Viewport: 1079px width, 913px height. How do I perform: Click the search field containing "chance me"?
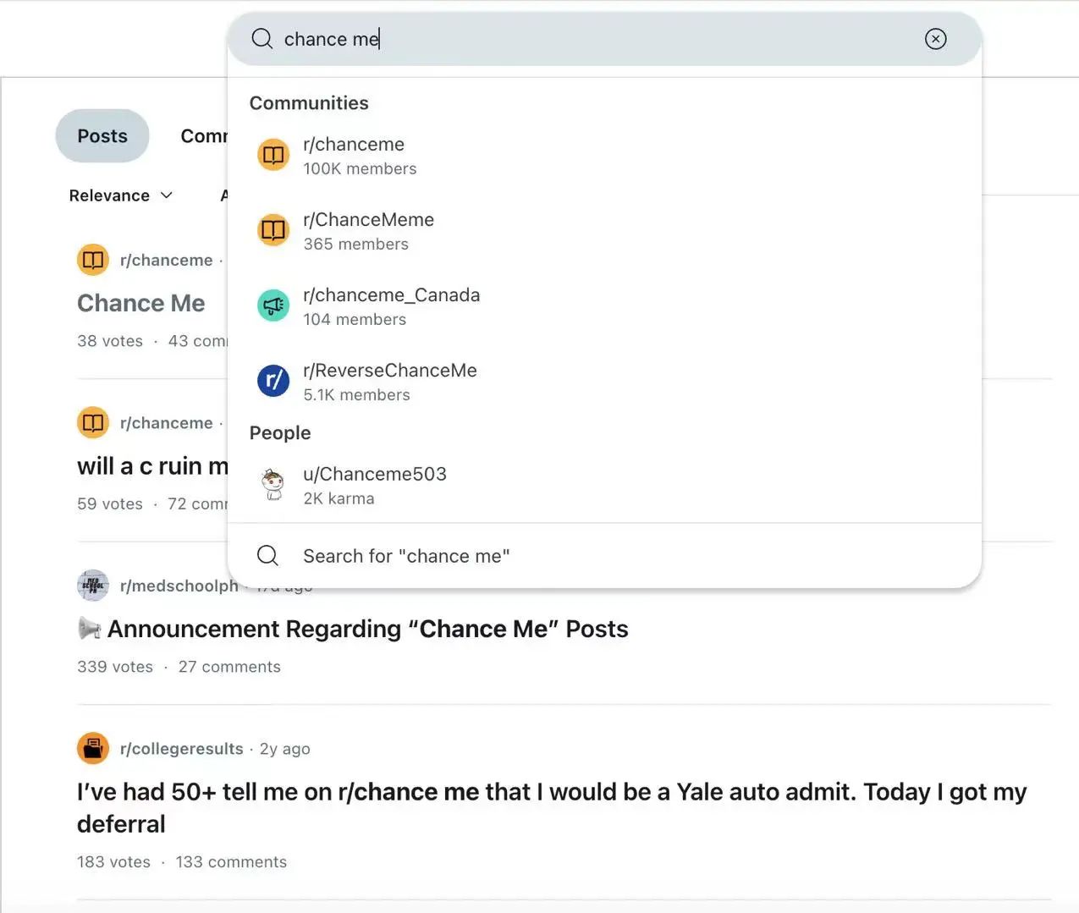(x=604, y=39)
